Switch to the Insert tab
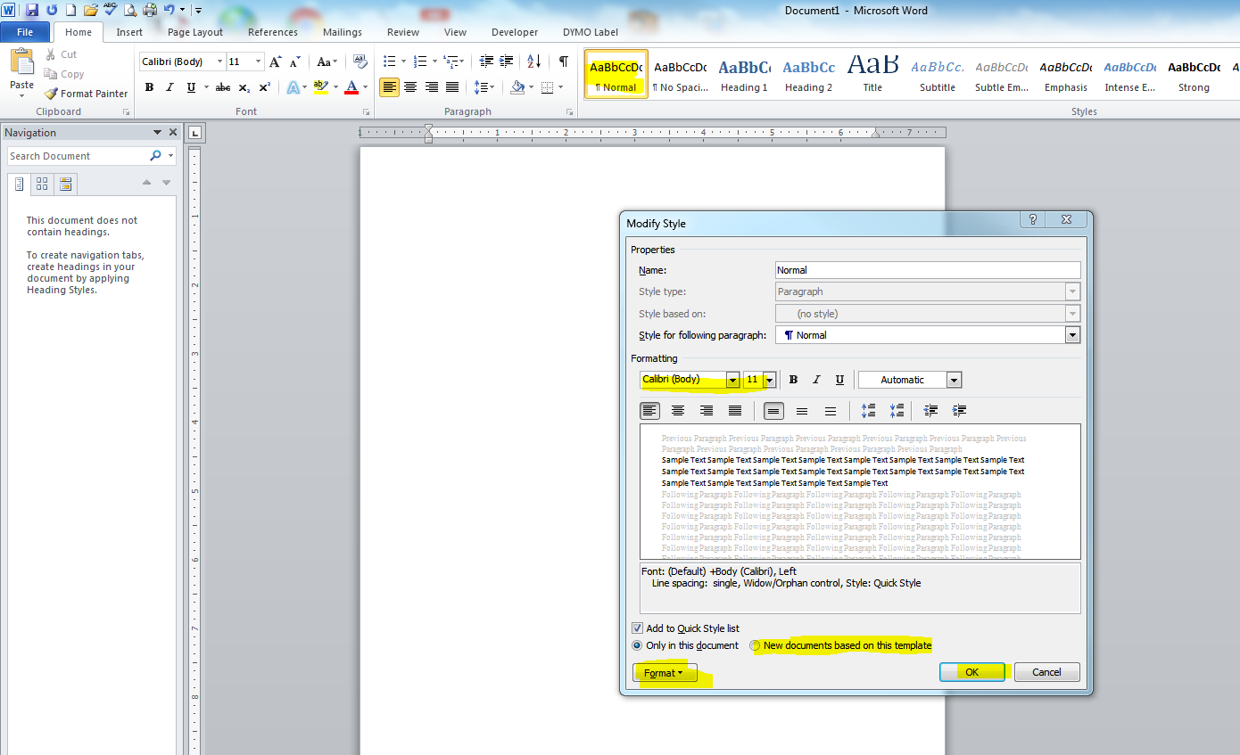 (129, 32)
